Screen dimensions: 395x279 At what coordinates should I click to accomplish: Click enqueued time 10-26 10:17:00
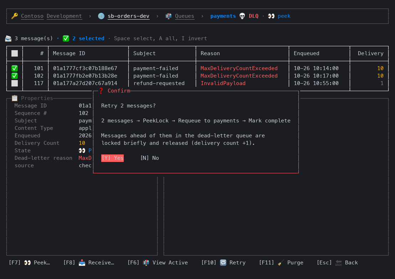tap(316, 76)
